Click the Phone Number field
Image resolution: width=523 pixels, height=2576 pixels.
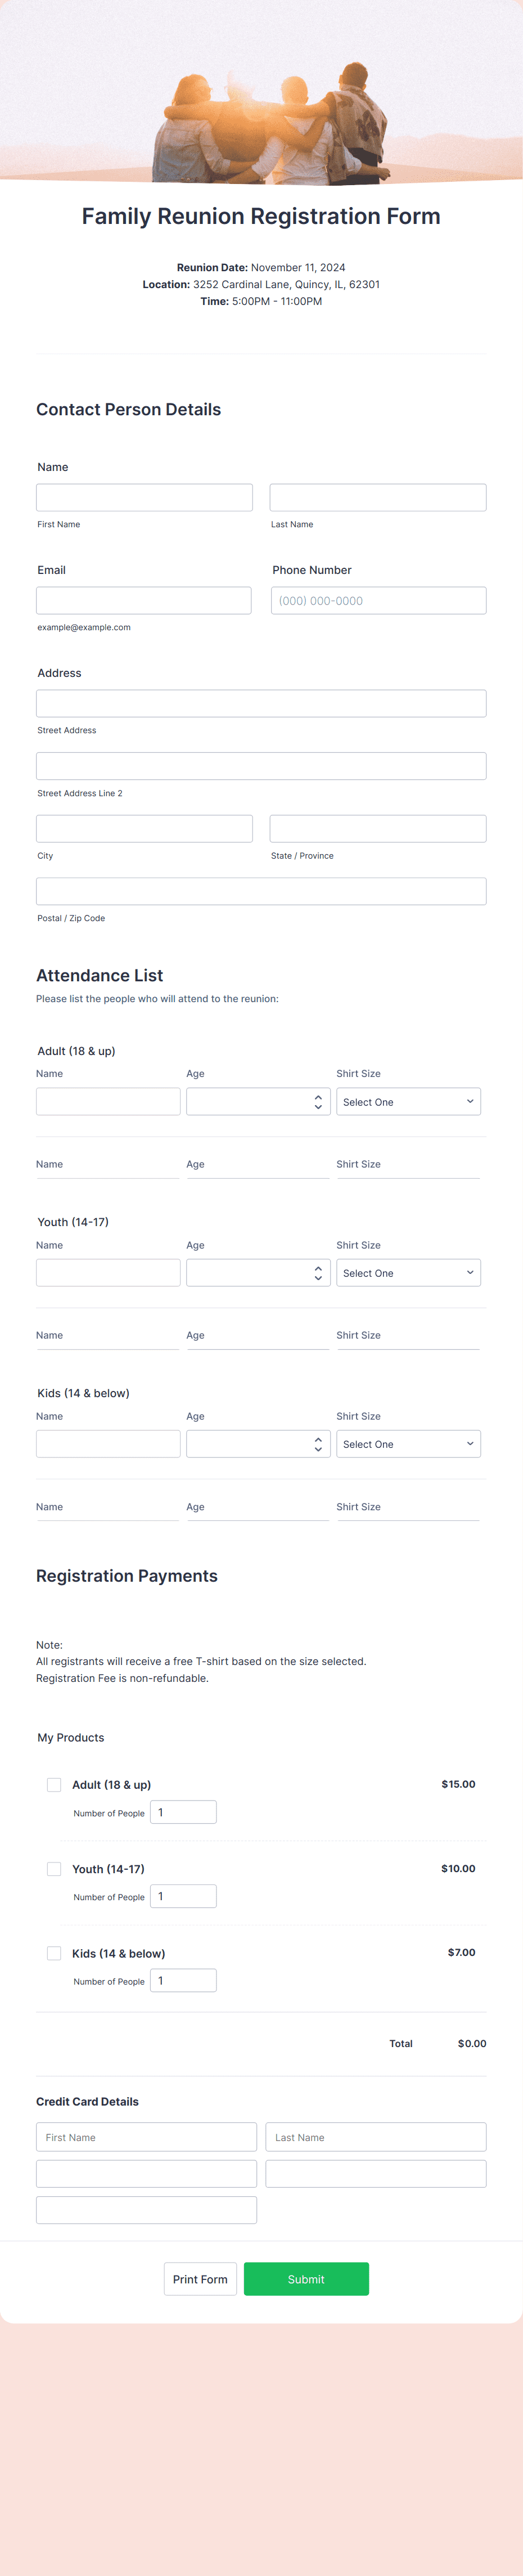click(x=378, y=601)
